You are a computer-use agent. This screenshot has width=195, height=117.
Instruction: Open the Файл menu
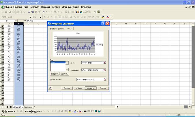8,7
